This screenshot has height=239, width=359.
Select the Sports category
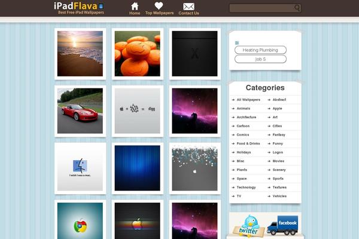278,179
